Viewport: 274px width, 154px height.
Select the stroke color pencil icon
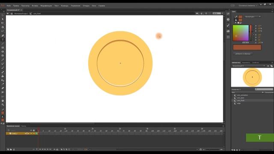(x=236, y=17)
